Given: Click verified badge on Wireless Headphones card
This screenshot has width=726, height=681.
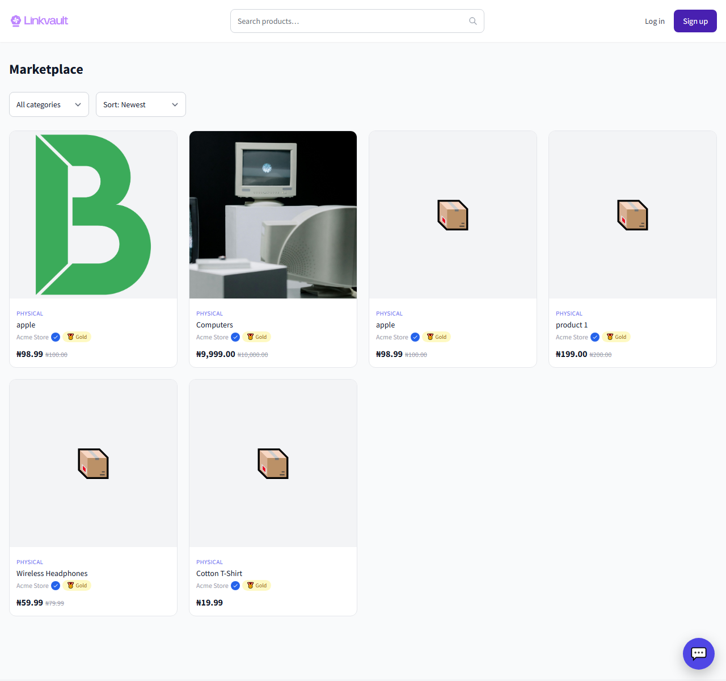Looking at the screenshot, I should (x=56, y=586).
